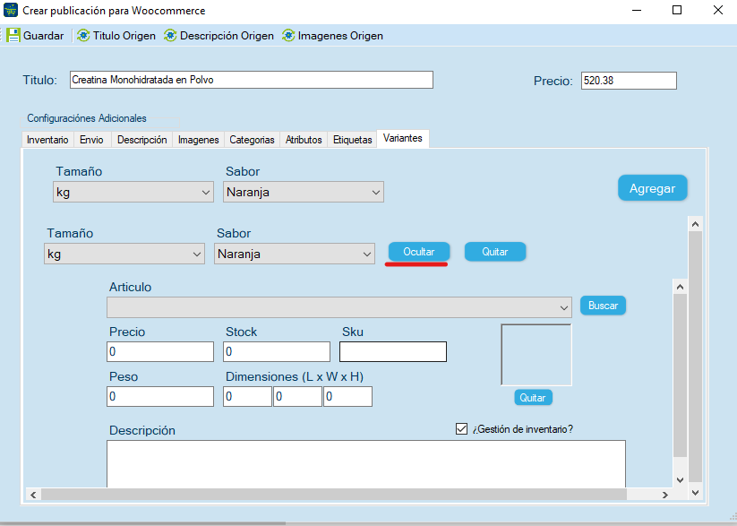This screenshot has width=737, height=526.
Task: Open the Descripción tab
Action: [142, 140]
